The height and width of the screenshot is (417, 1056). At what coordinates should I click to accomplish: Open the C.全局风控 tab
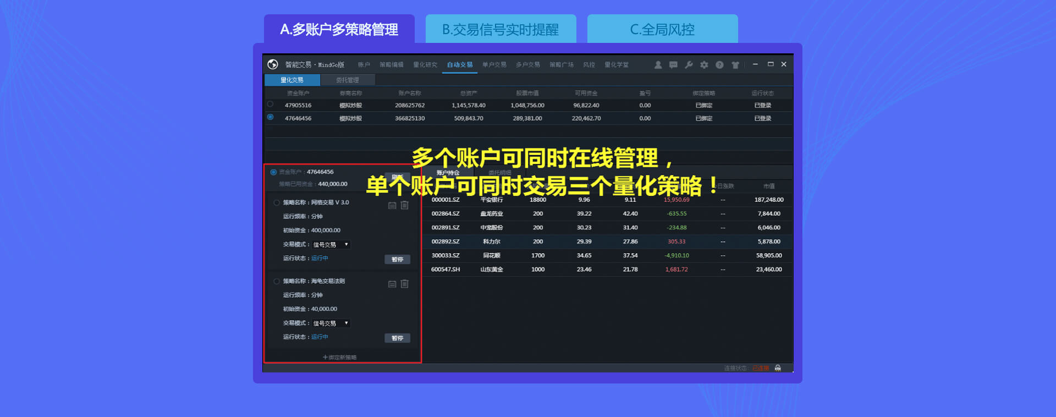[x=662, y=29]
